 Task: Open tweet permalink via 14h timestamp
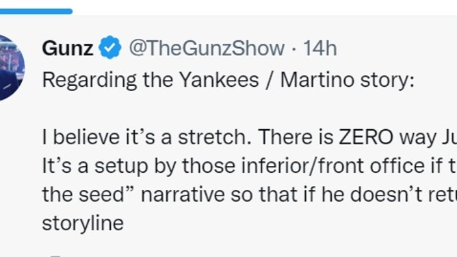point(320,48)
